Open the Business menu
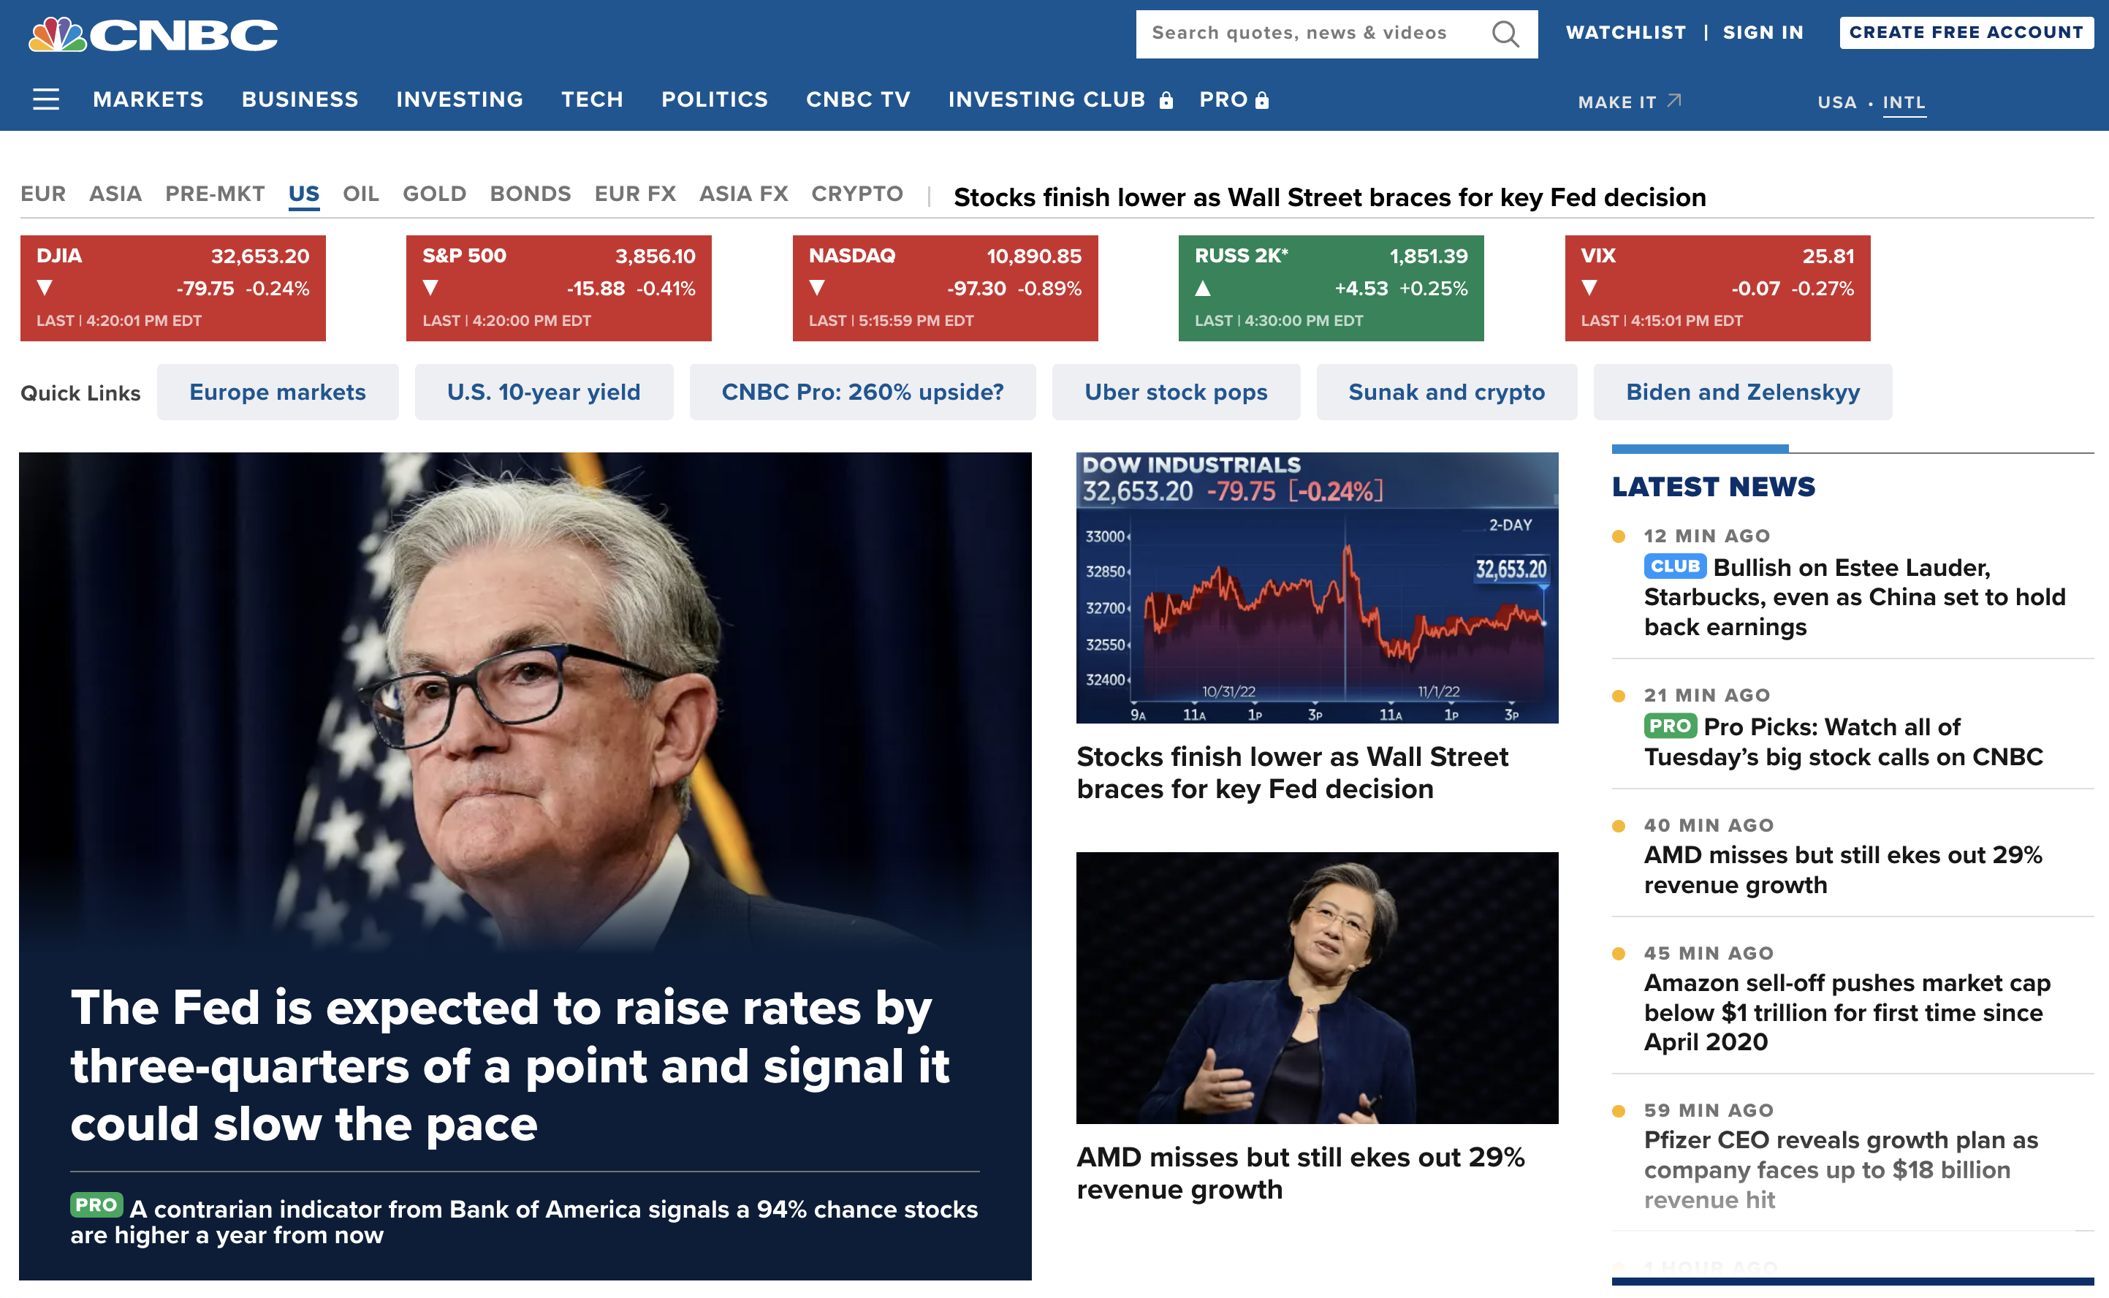 [x=300, y=99]
